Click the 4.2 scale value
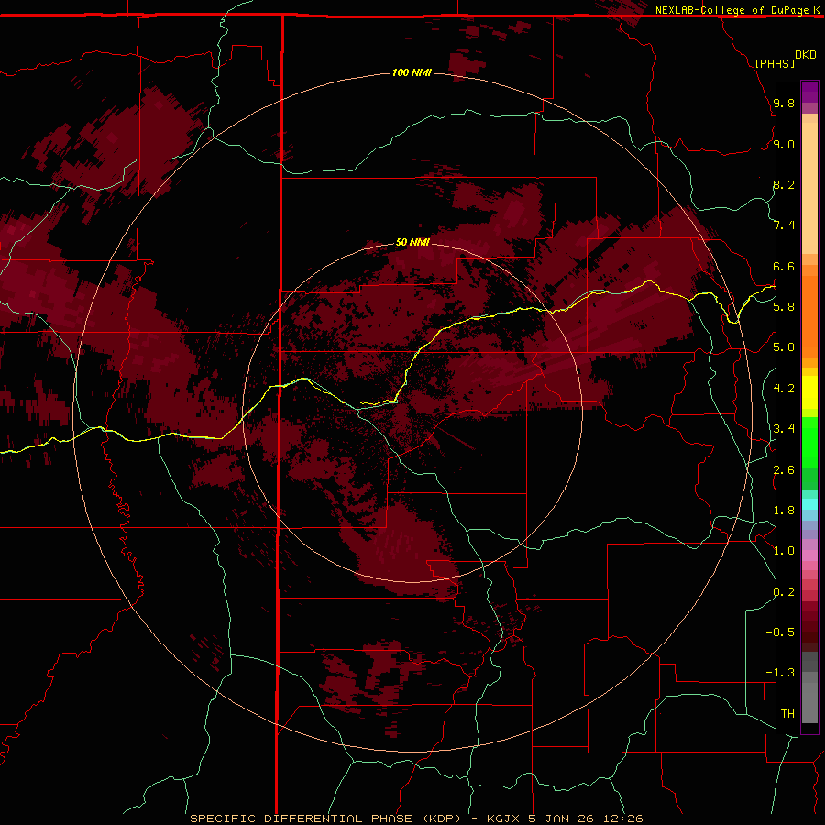825x825 pixels. tap(784, 389)
